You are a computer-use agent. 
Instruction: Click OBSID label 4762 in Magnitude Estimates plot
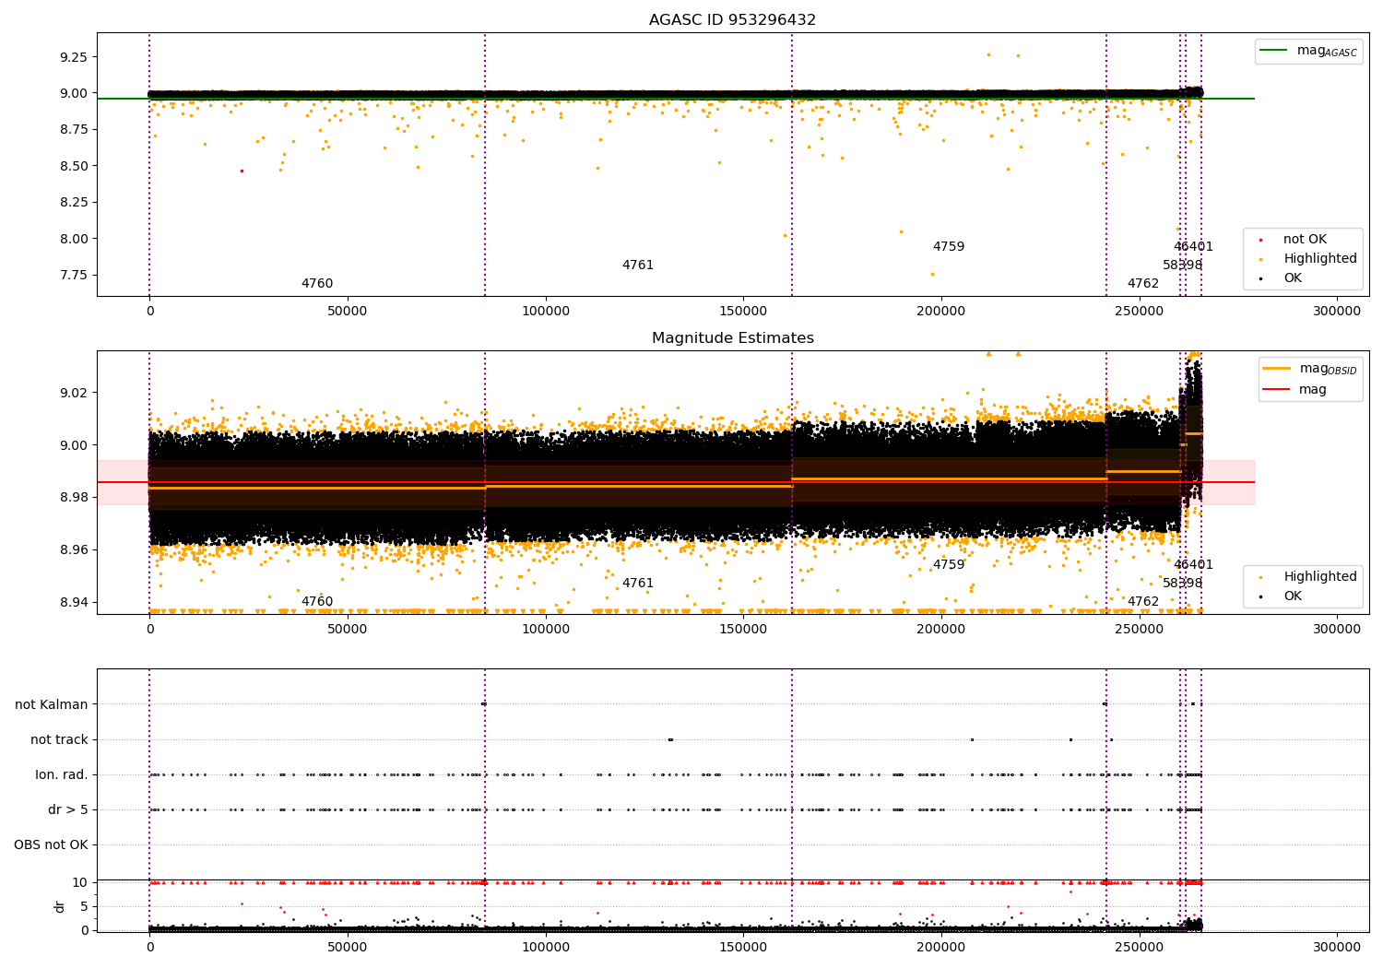pos(1143,602)
